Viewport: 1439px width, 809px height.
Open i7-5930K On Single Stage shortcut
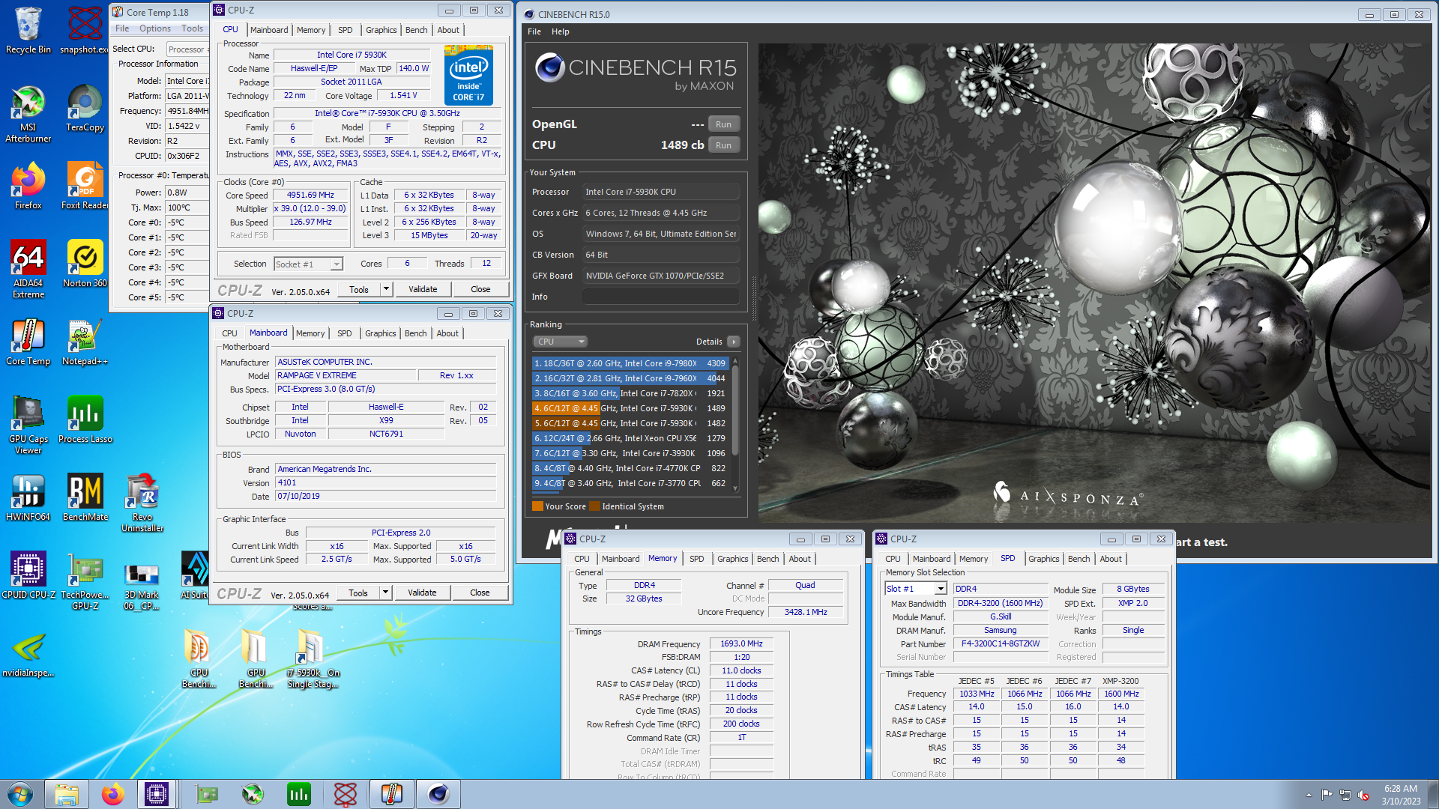313,658
